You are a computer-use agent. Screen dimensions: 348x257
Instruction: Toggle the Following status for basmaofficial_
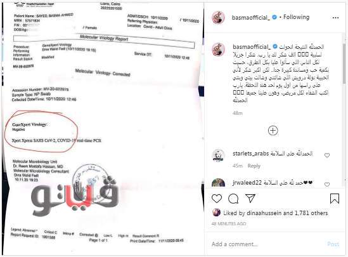[296, 17]
